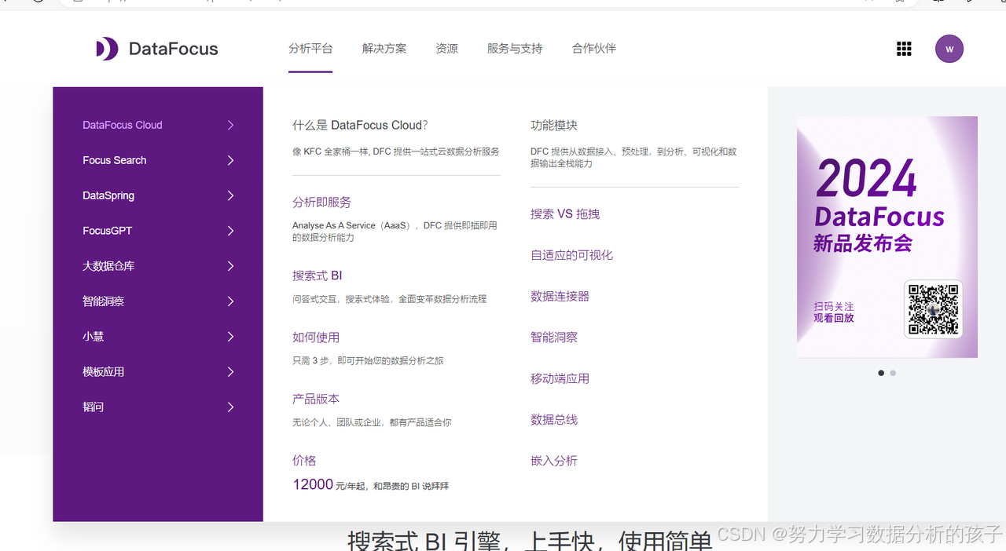Select 智能洞察 in purple sidebar
Viewport: 1006px width, 551px height.
pyautogui.click(x=104, y=301)
